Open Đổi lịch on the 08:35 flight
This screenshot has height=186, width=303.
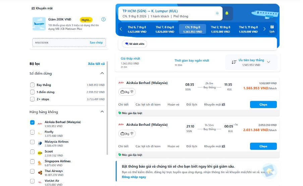click(192, 104)
